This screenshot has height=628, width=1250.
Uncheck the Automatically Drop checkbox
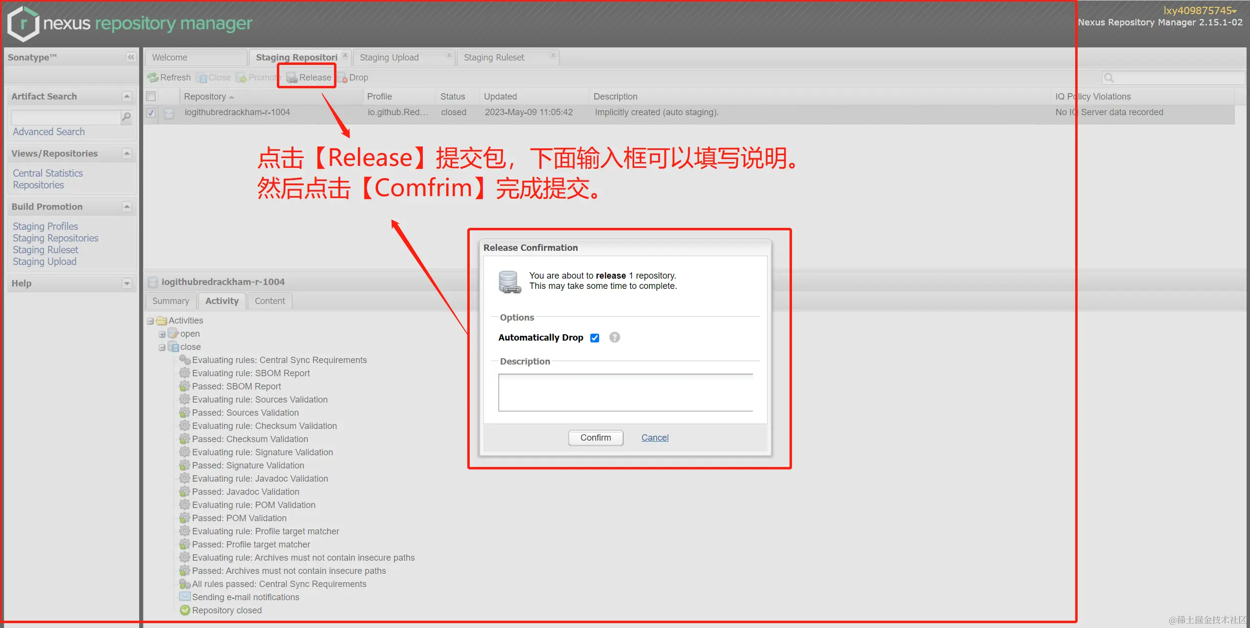595,338
